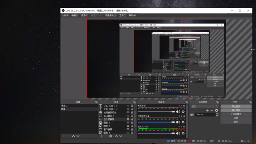This screenshot has height=144, width=256.
Task: Open 麦克风/Aux audio settings gear
Action: tap(183, 133)
